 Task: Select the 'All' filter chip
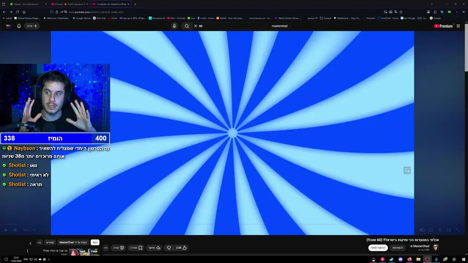95,242
